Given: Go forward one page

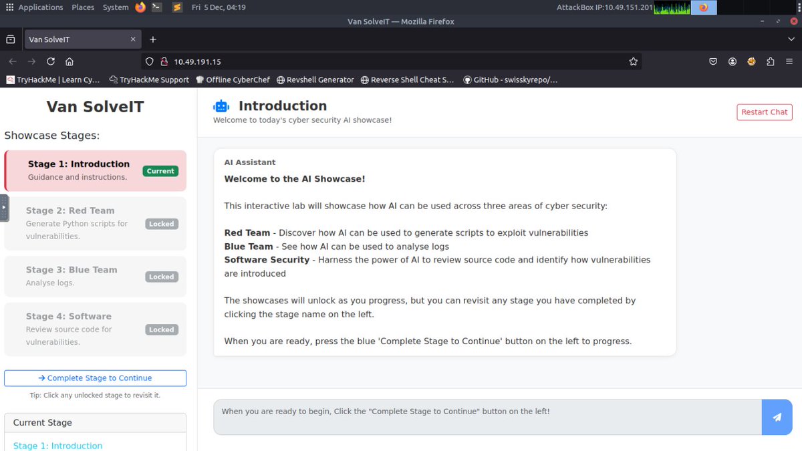Looking at the screenshot, I should tap(31, 61).
